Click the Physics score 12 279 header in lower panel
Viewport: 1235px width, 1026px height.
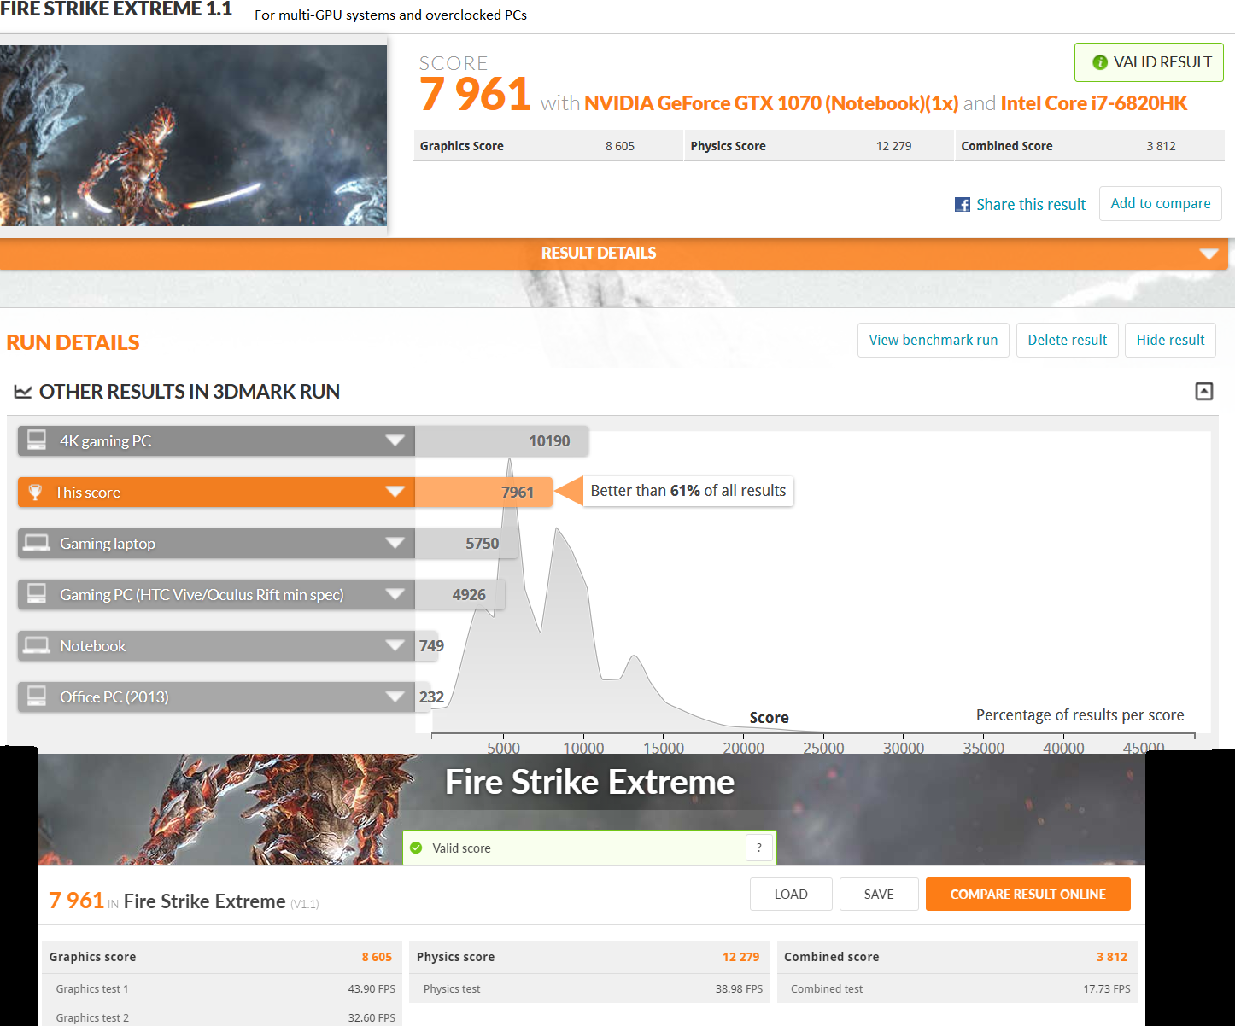589,957
